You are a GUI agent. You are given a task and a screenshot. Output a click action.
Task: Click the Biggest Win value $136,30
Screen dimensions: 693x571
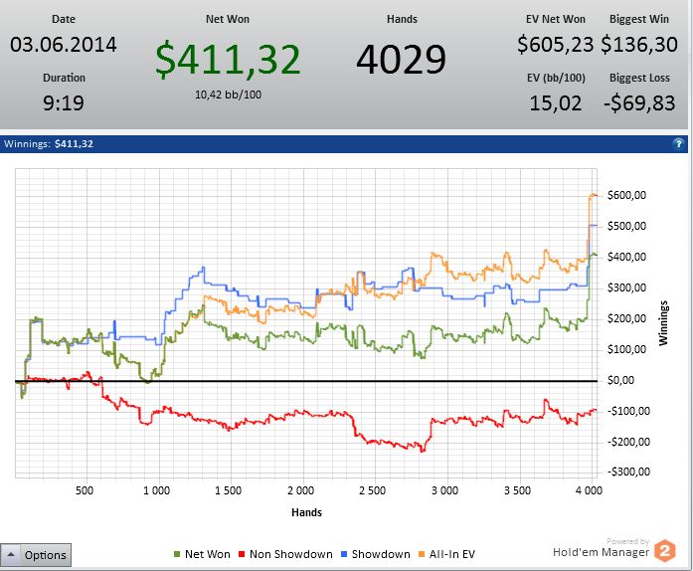tap(639, 45)
